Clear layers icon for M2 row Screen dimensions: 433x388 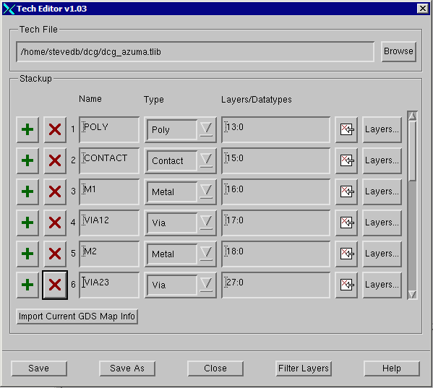click(346, 254)
